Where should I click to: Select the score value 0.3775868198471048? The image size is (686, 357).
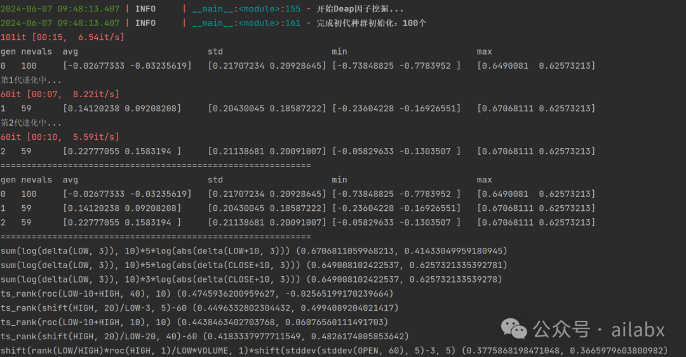[513, 351]
